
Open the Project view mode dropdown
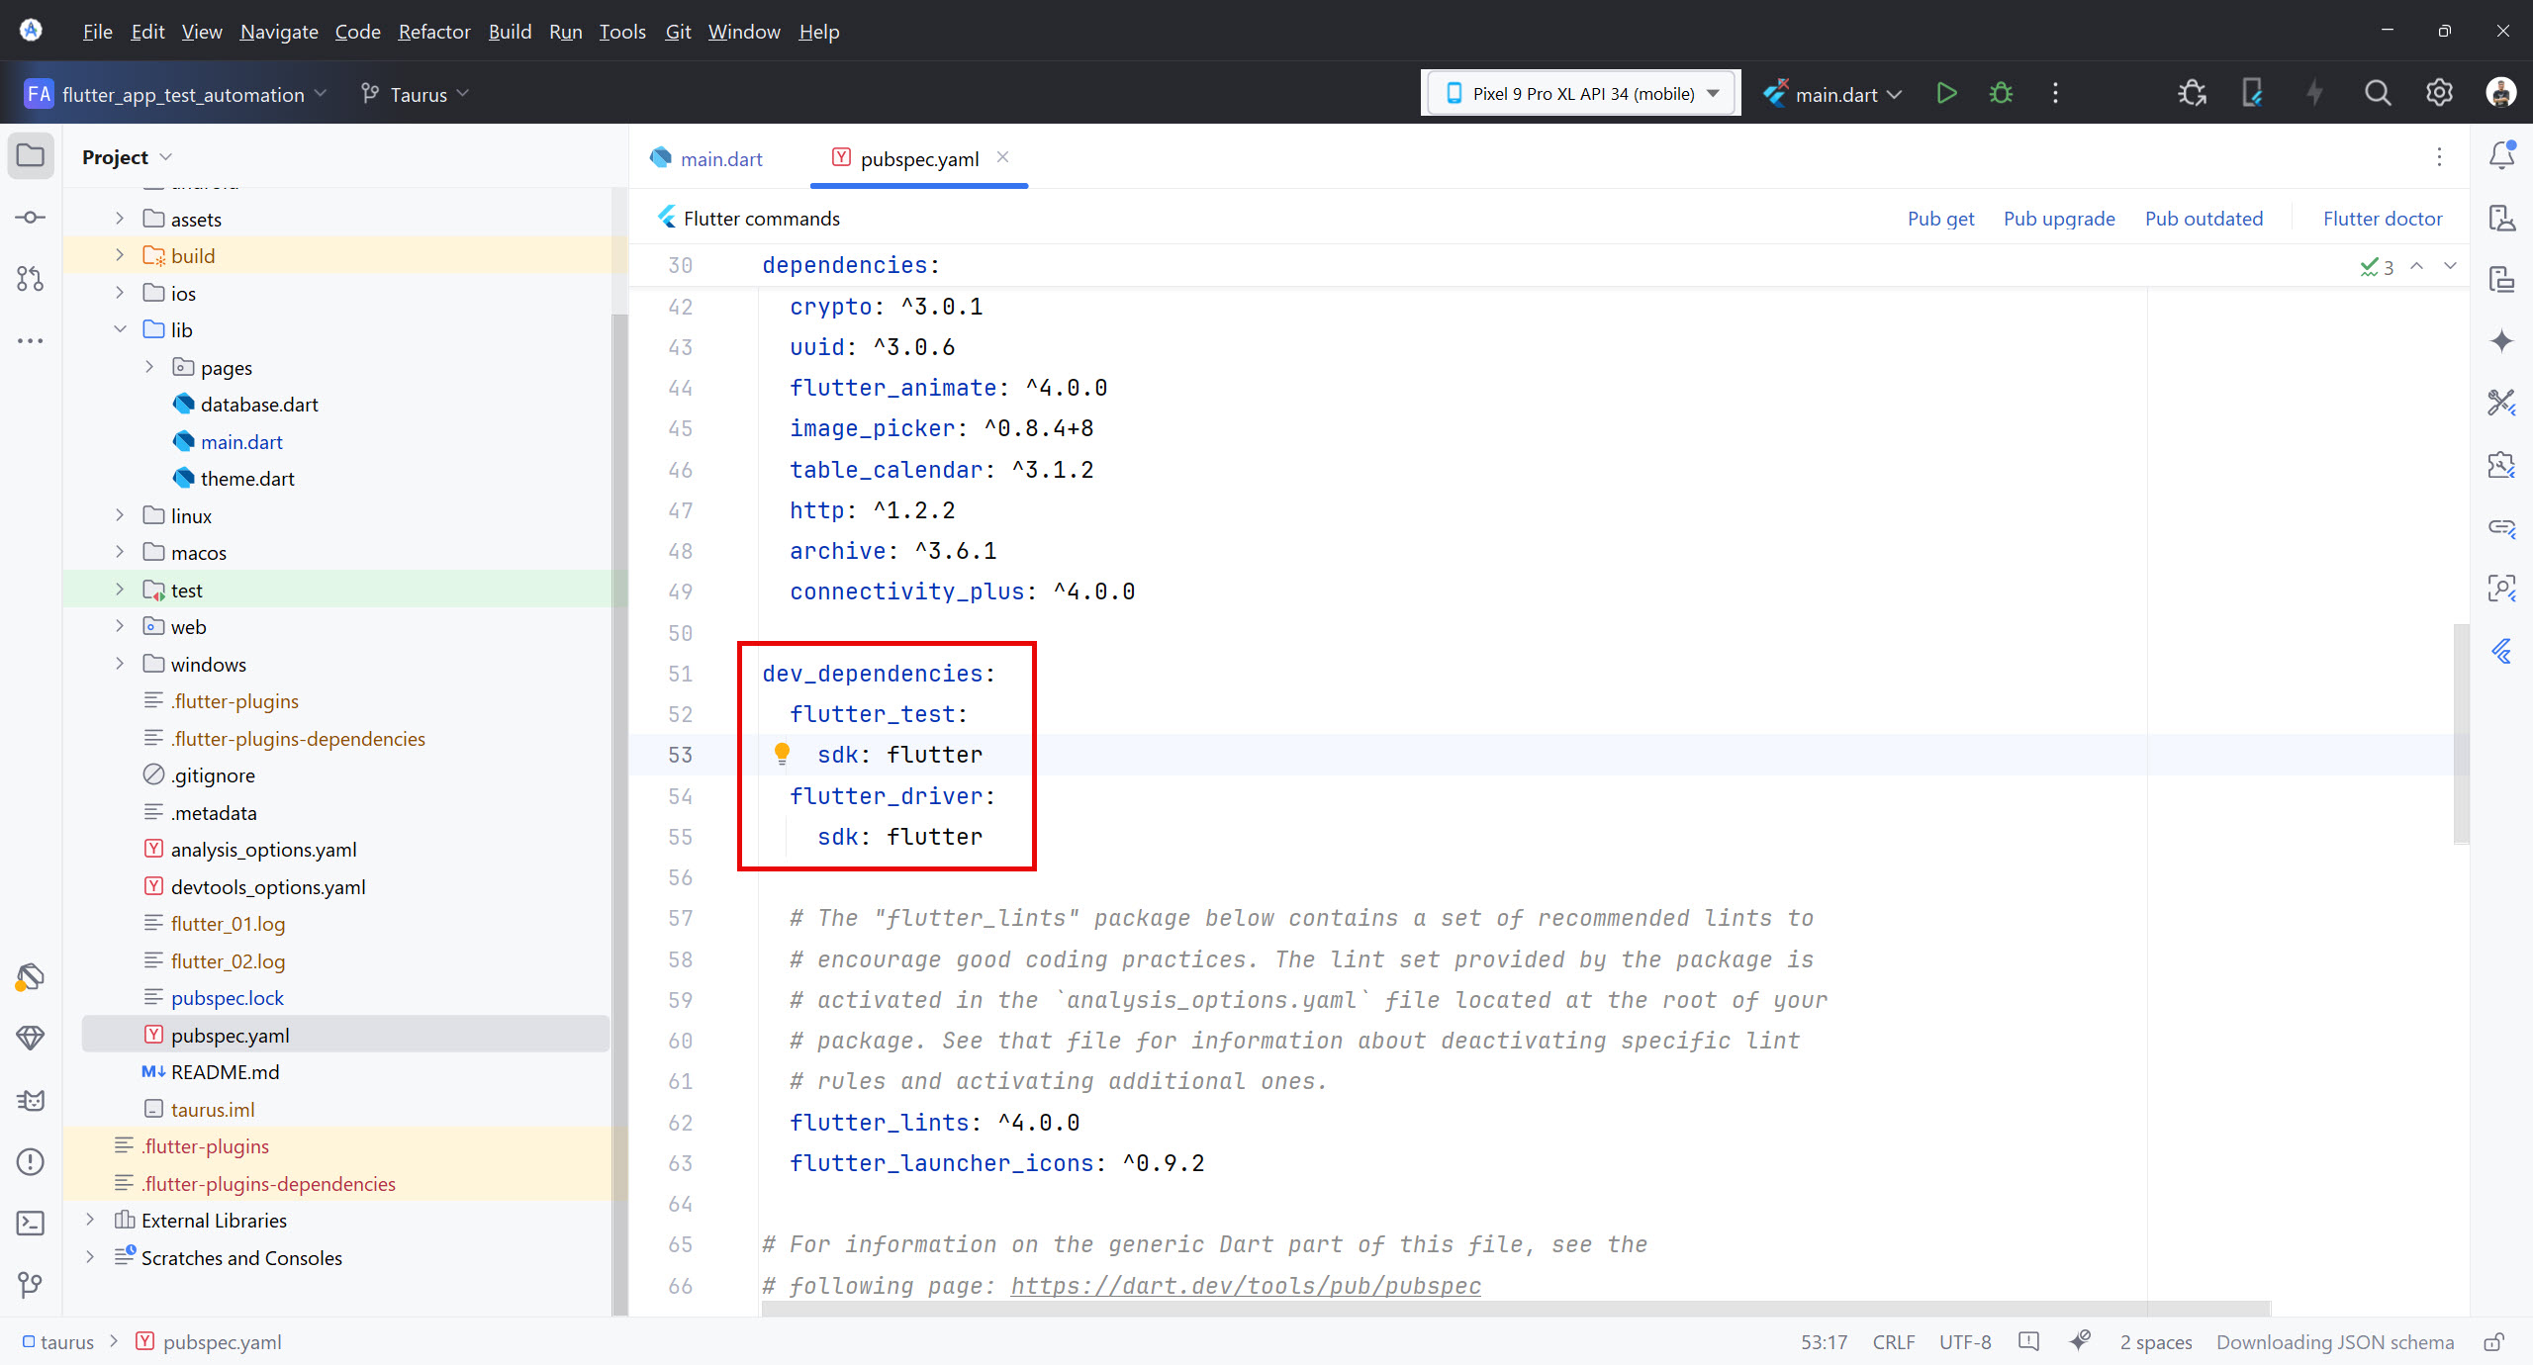[127, 157]
